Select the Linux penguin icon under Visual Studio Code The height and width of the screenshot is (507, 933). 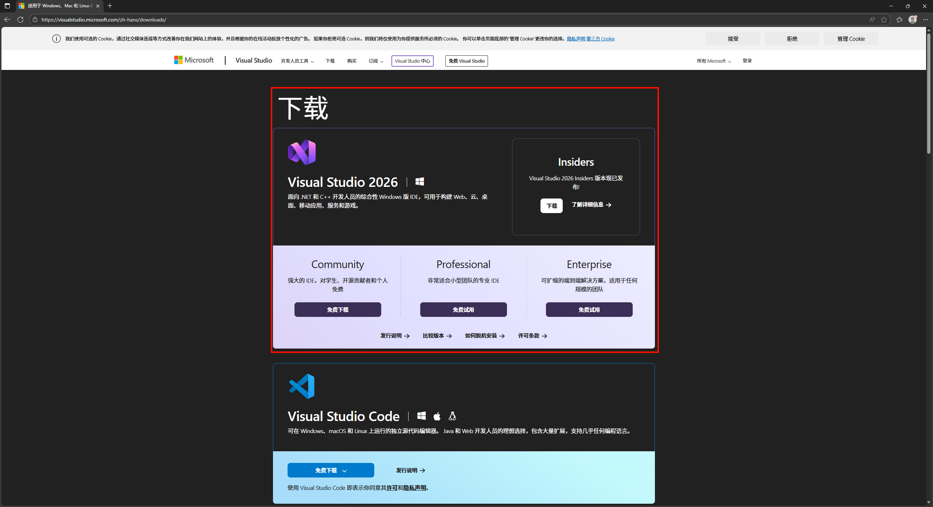(452, 416)
